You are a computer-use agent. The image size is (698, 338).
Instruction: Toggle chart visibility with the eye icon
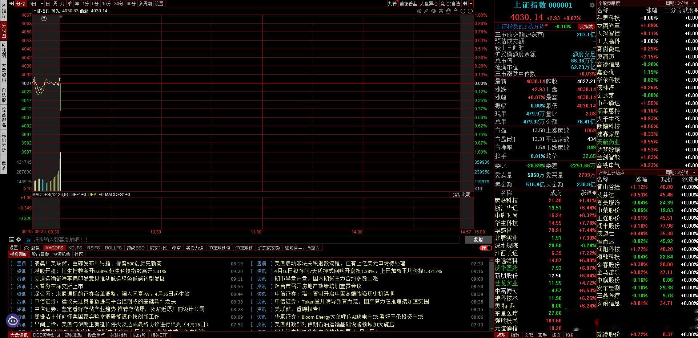click(433, 11)
